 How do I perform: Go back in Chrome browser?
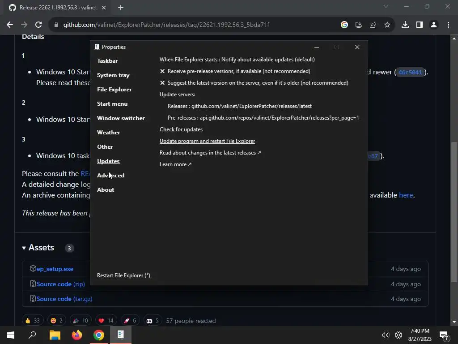click(10, 25)
